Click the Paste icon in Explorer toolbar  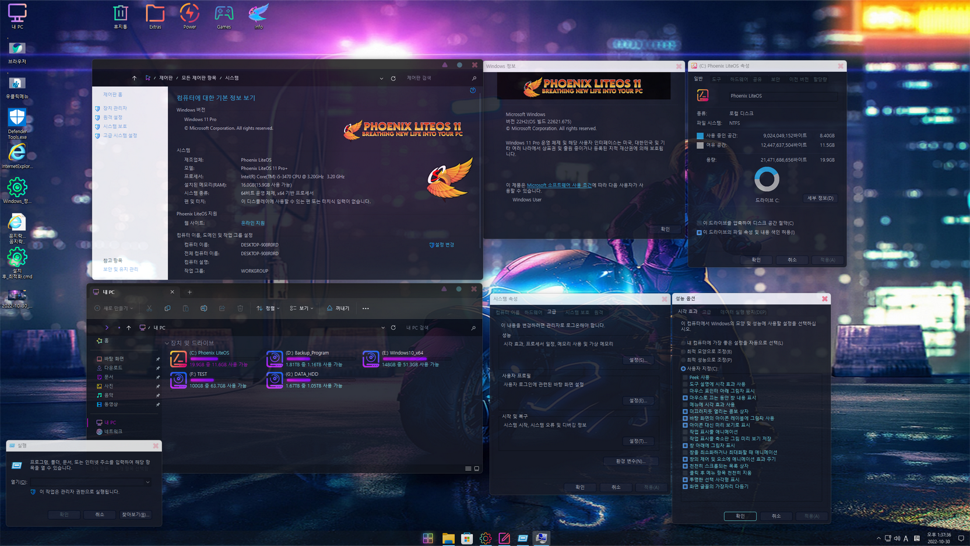point(185,308)
